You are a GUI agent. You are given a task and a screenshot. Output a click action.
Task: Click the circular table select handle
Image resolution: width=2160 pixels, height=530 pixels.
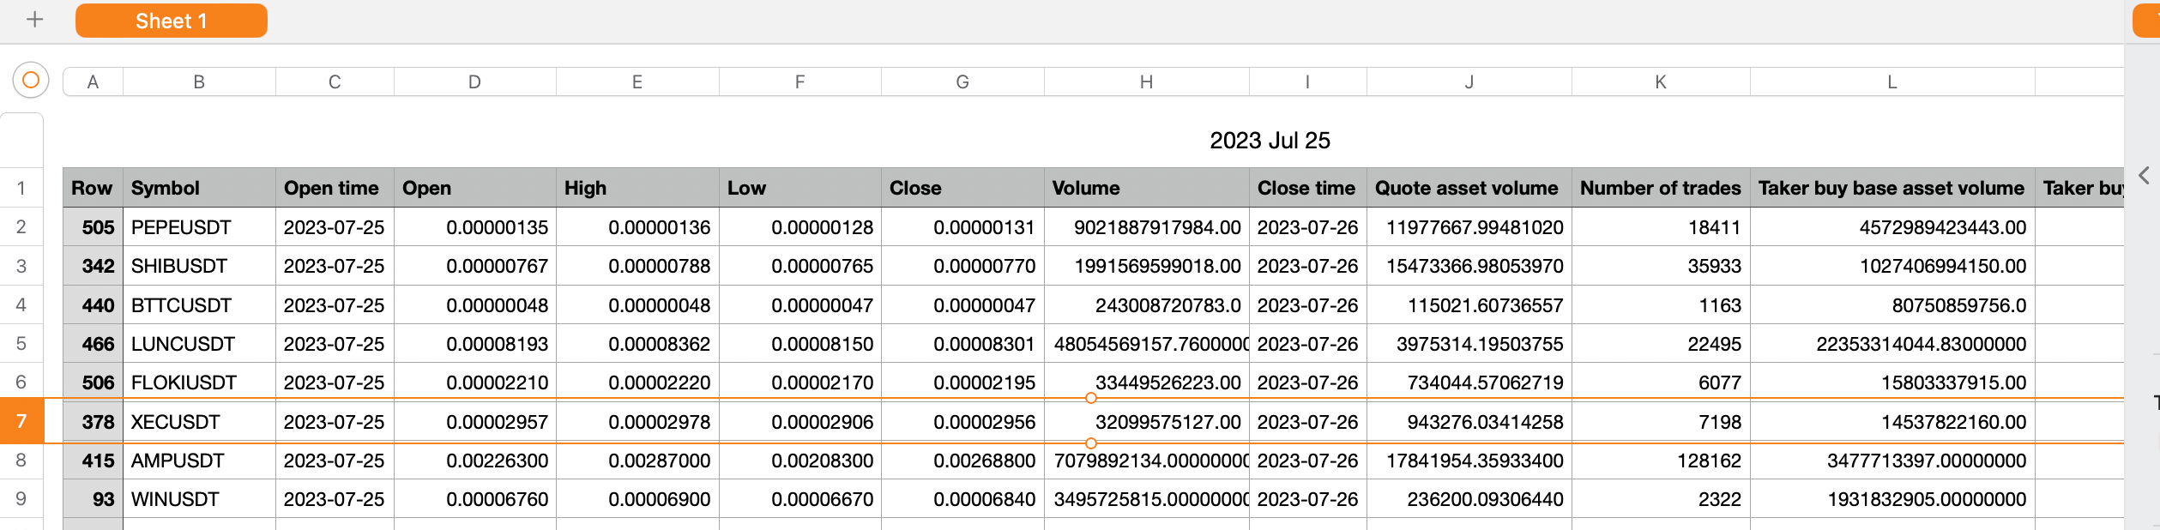pos(31,81)
